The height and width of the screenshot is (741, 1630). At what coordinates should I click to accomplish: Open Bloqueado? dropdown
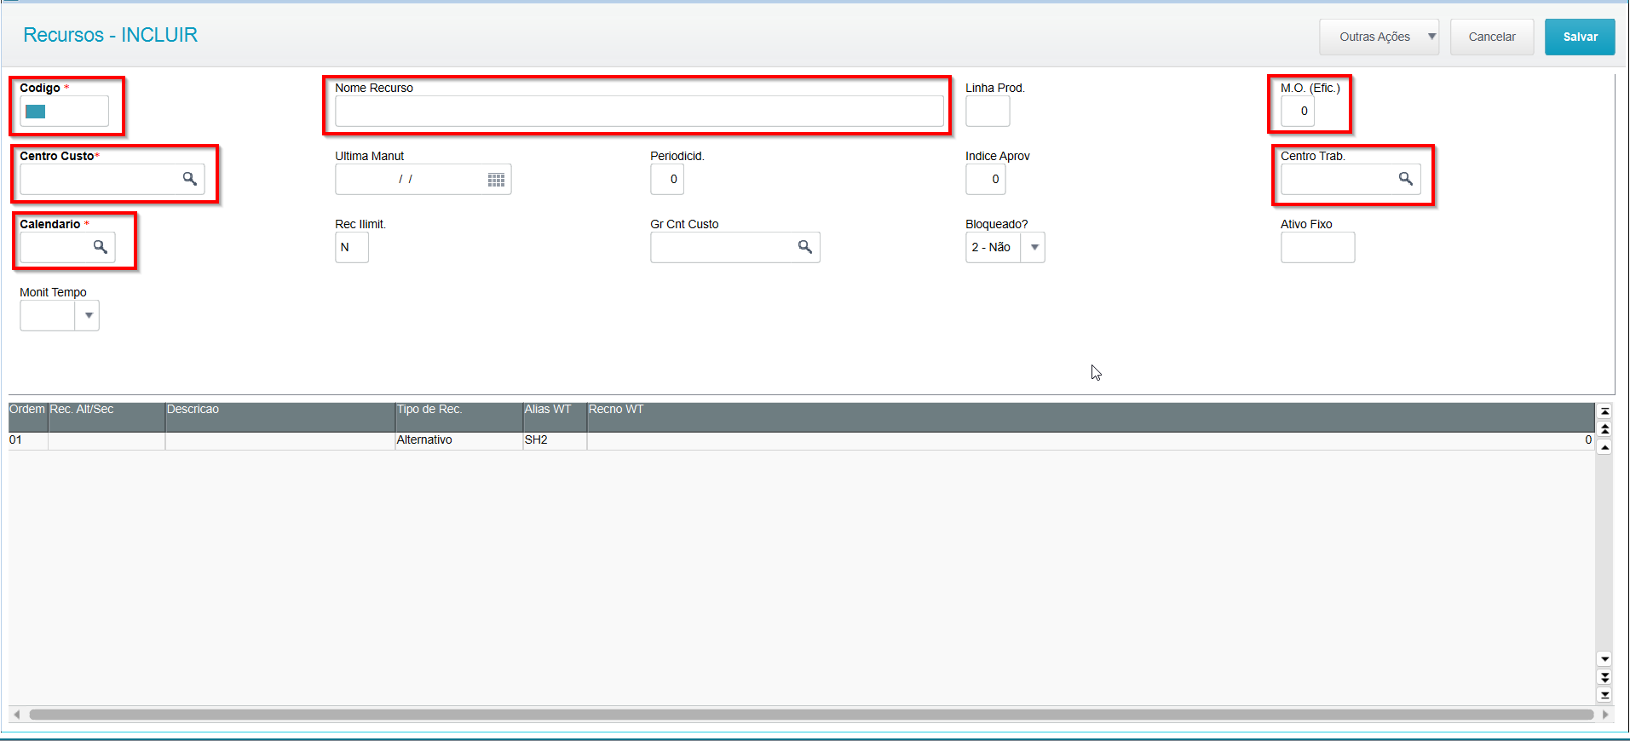click(x=1033, y=248)
